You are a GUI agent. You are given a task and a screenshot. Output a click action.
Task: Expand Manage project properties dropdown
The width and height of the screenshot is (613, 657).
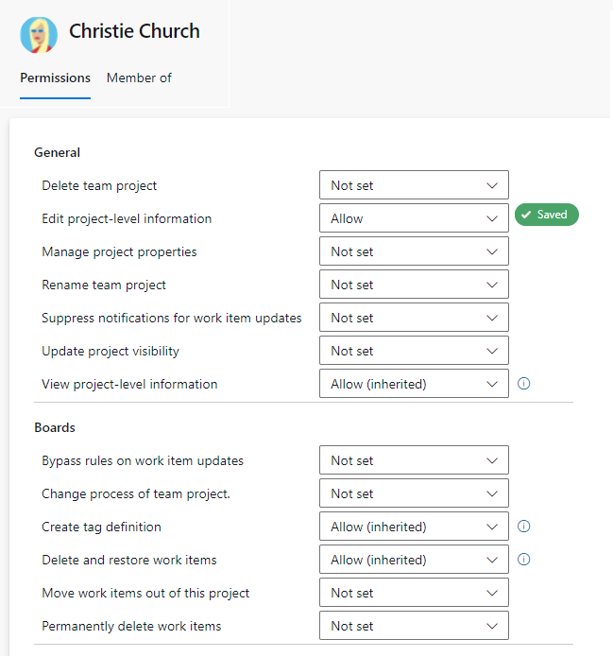click(414, 251)
